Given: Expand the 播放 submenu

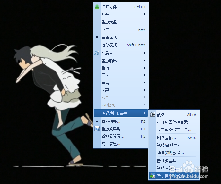Looking at the screenshot, I should pyautogui.click(x=120, y=68).
